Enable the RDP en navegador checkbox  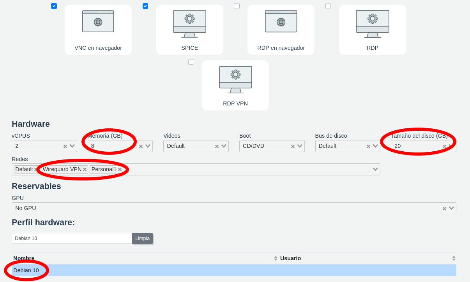pyautogui.click(x=237, y=6)
